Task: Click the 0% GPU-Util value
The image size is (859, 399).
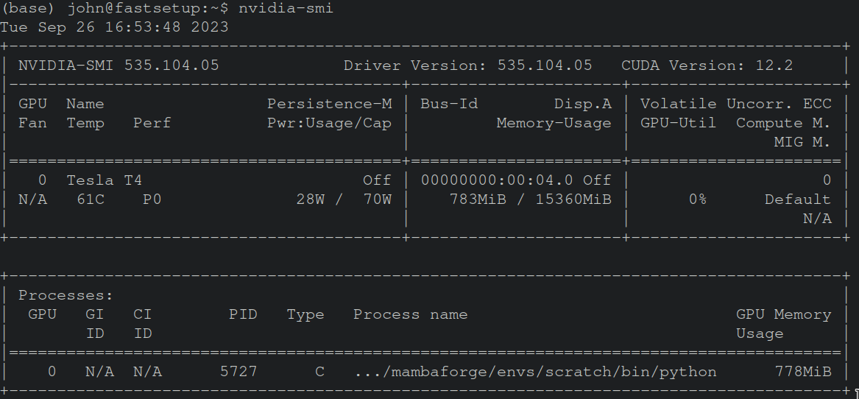Action: pos(697,199)
